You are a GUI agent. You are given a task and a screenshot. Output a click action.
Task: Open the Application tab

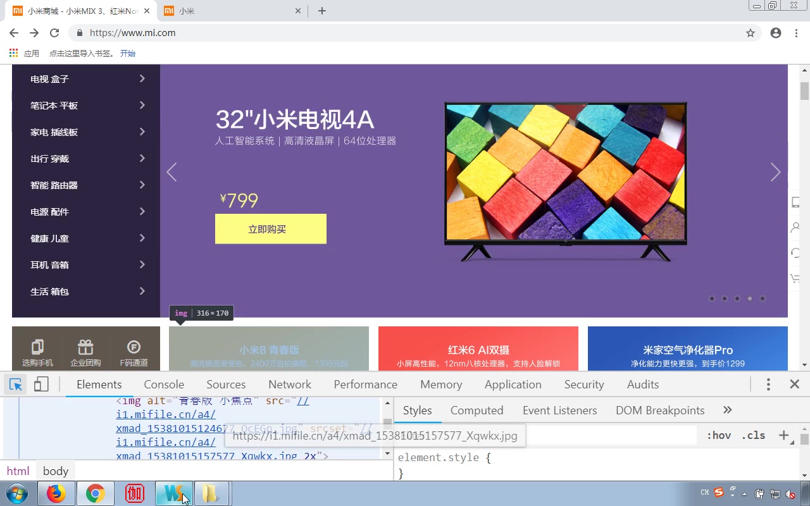pos(513,384)
